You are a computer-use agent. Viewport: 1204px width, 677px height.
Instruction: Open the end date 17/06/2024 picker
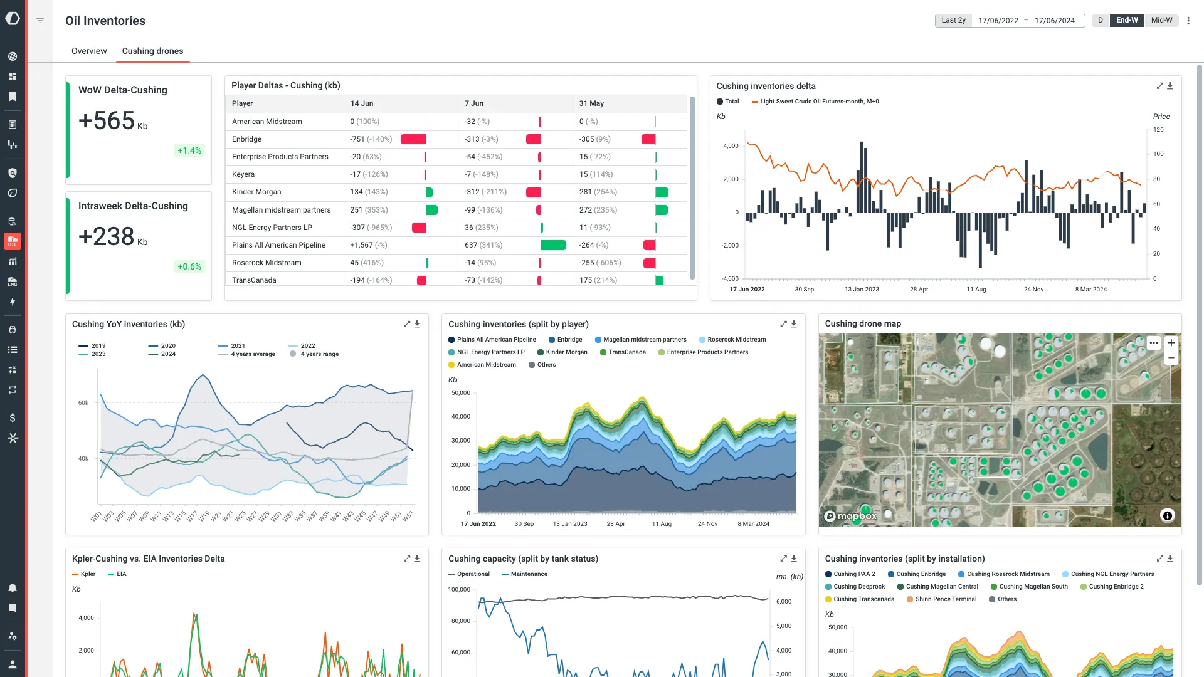pyautogui.click(x=1055, y=21)
